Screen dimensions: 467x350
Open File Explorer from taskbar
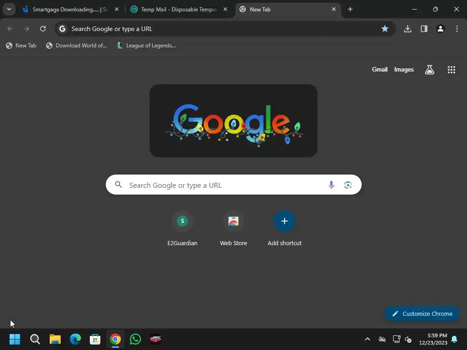pos(55,339)
